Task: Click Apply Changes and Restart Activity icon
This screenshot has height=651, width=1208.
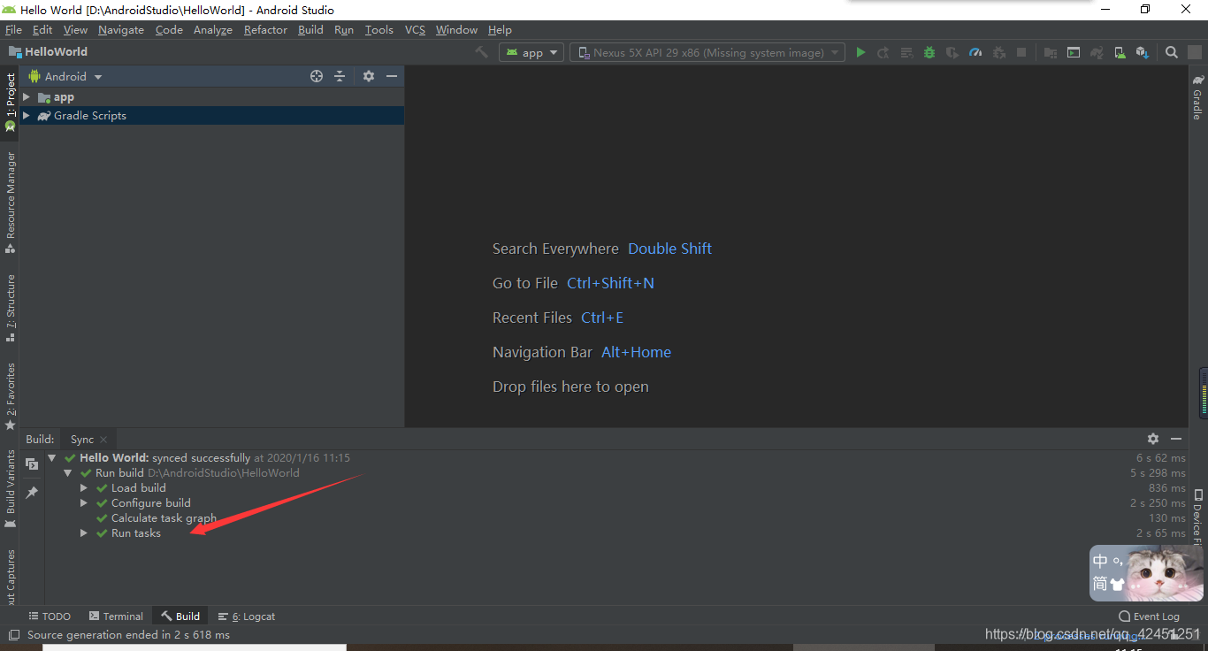Action: pyautogui.click(x=883, y=52)
